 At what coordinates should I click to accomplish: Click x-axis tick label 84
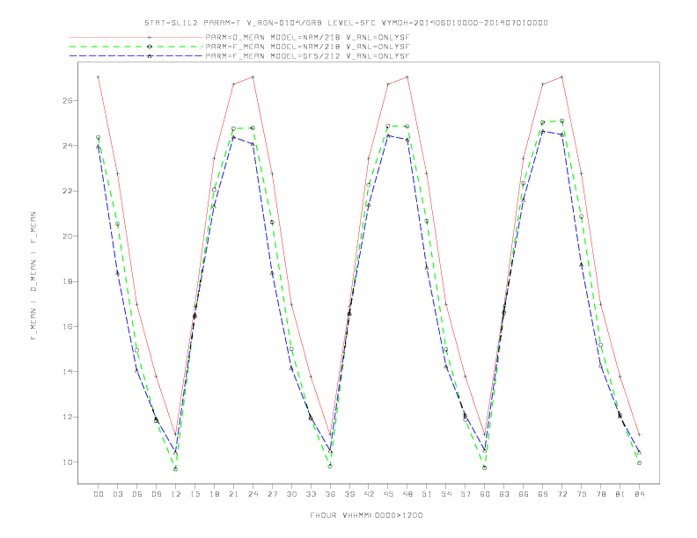point(639,494)
